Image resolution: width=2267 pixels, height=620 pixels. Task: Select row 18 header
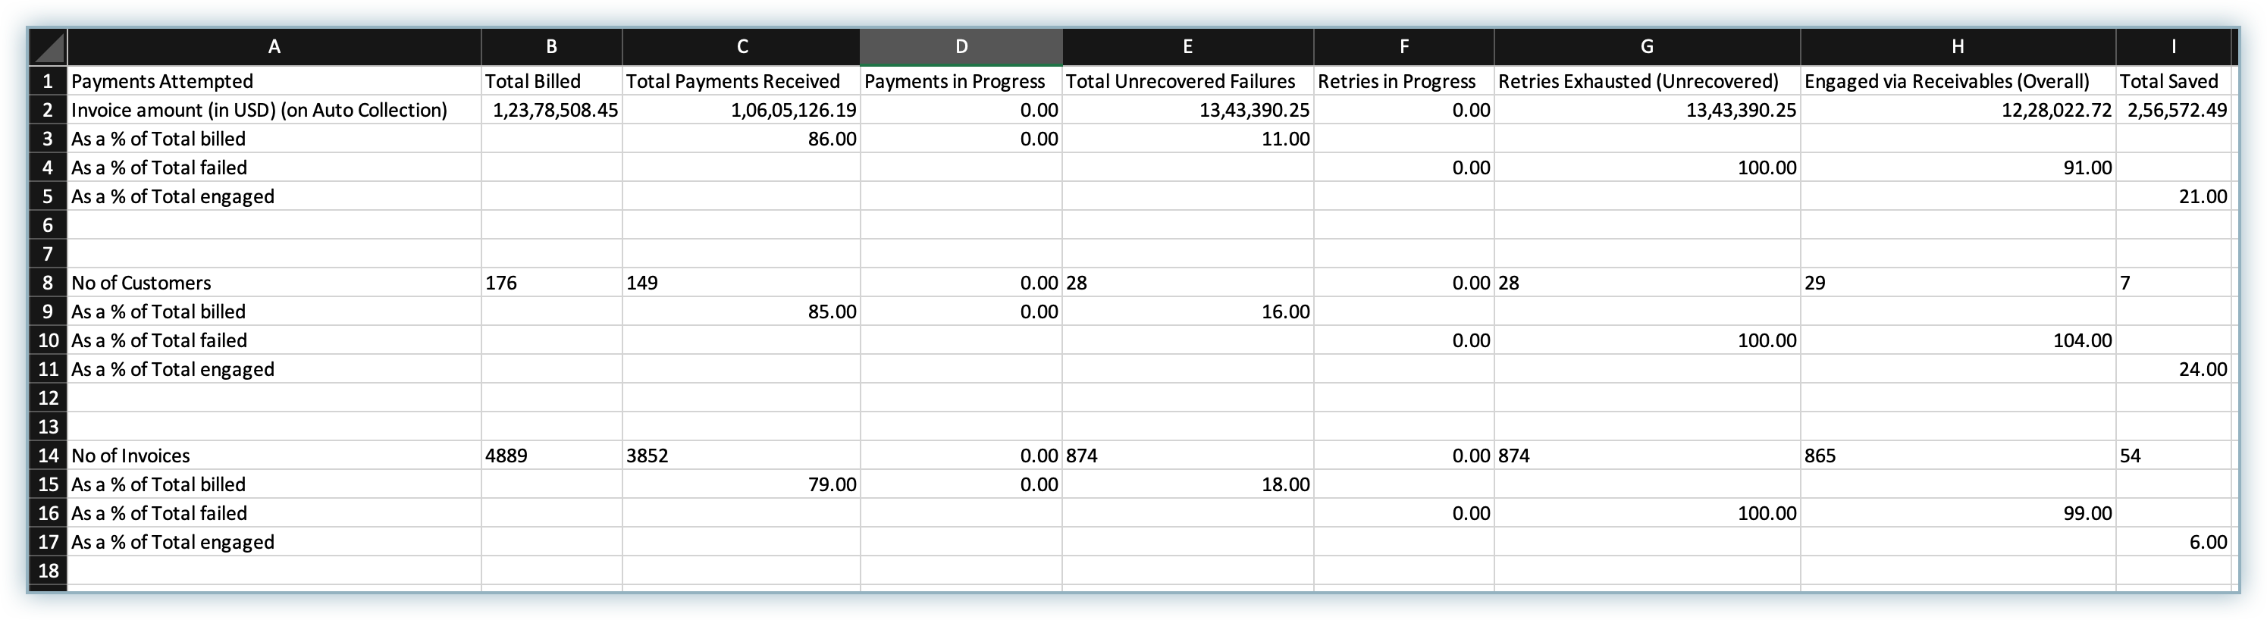tap(49, 571)
